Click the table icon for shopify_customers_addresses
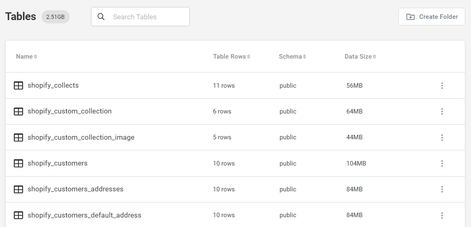471x227 pixels. click(18, 189)
